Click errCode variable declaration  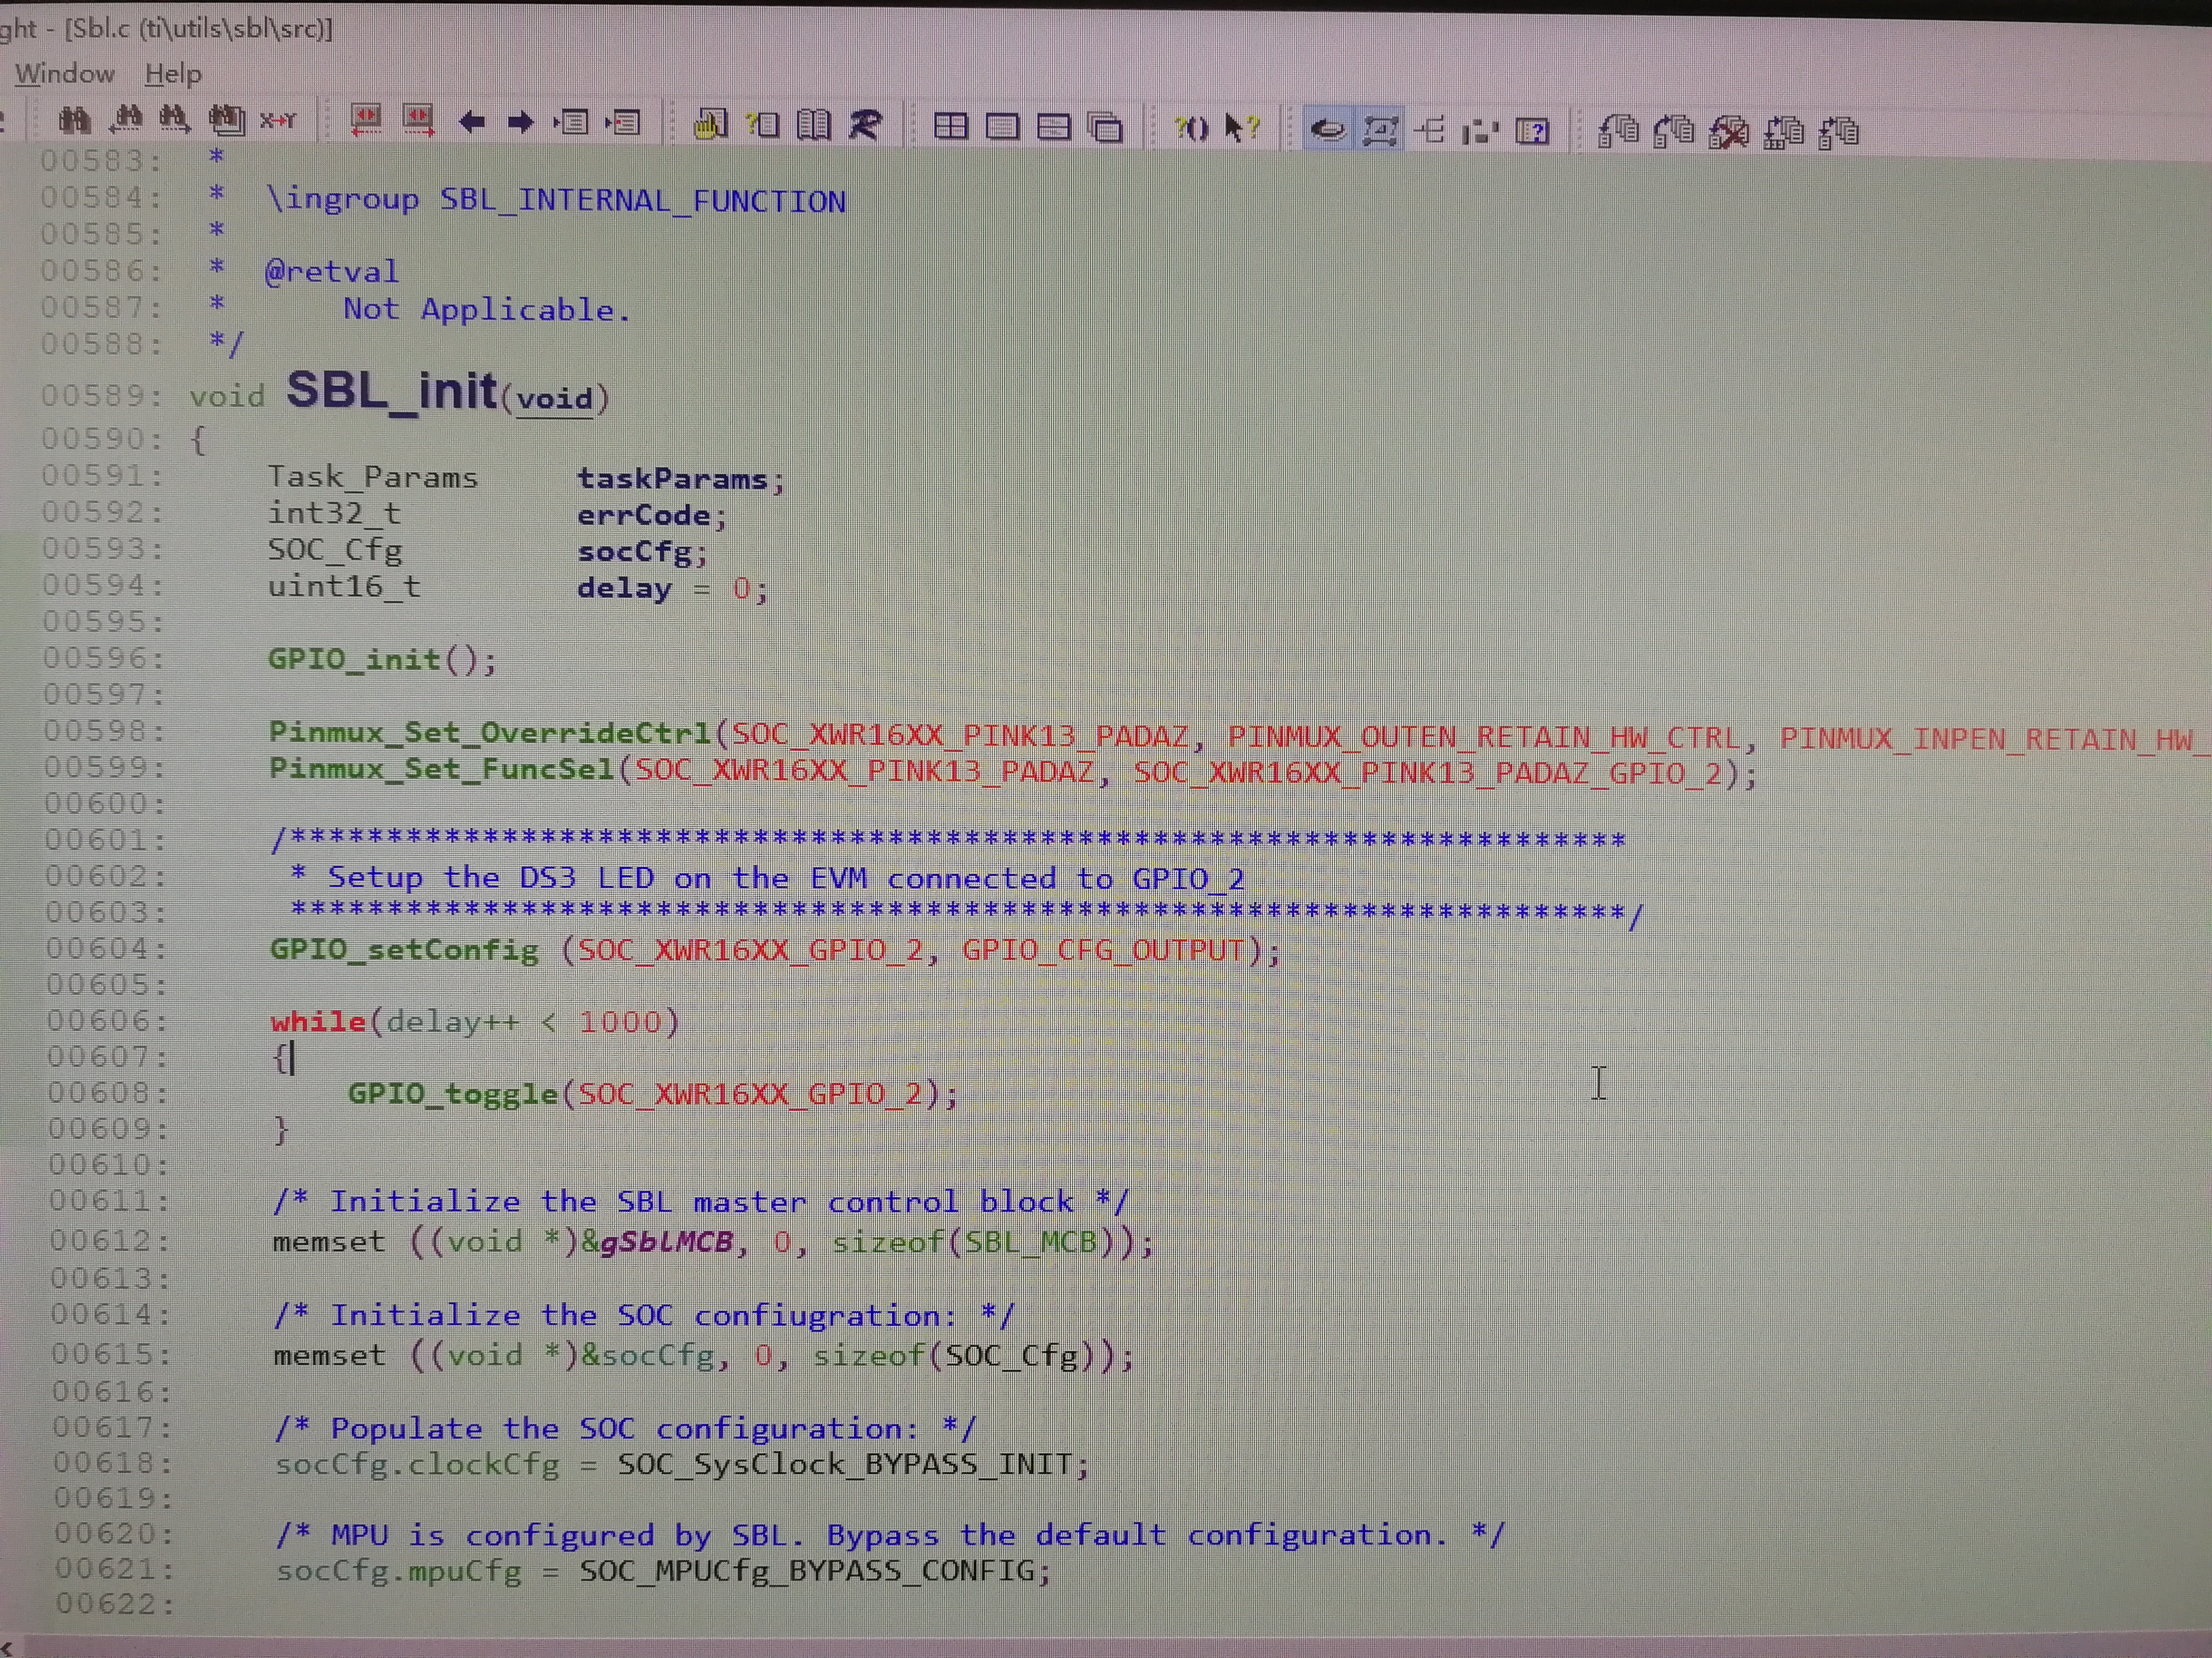tap(644, 516)
